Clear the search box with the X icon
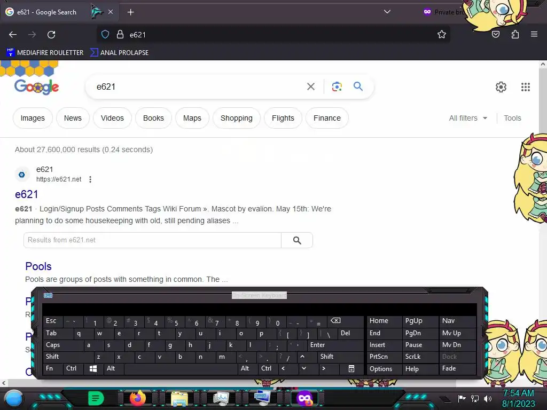Screen dimensions: 547x410 click(311, 86)
